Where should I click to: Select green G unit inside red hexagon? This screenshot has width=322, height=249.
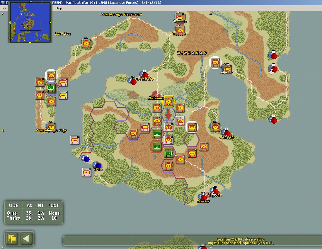click(157, 147)
